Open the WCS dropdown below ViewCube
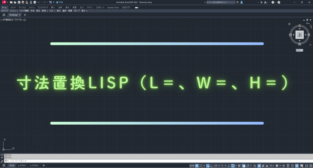Screen dimensions: 313x168 coord(299,50)
